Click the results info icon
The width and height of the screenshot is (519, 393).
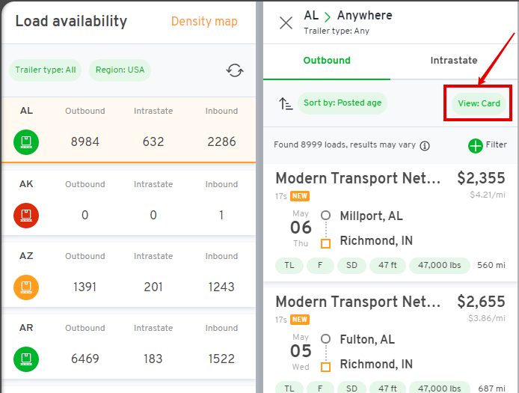click(425, 145)
